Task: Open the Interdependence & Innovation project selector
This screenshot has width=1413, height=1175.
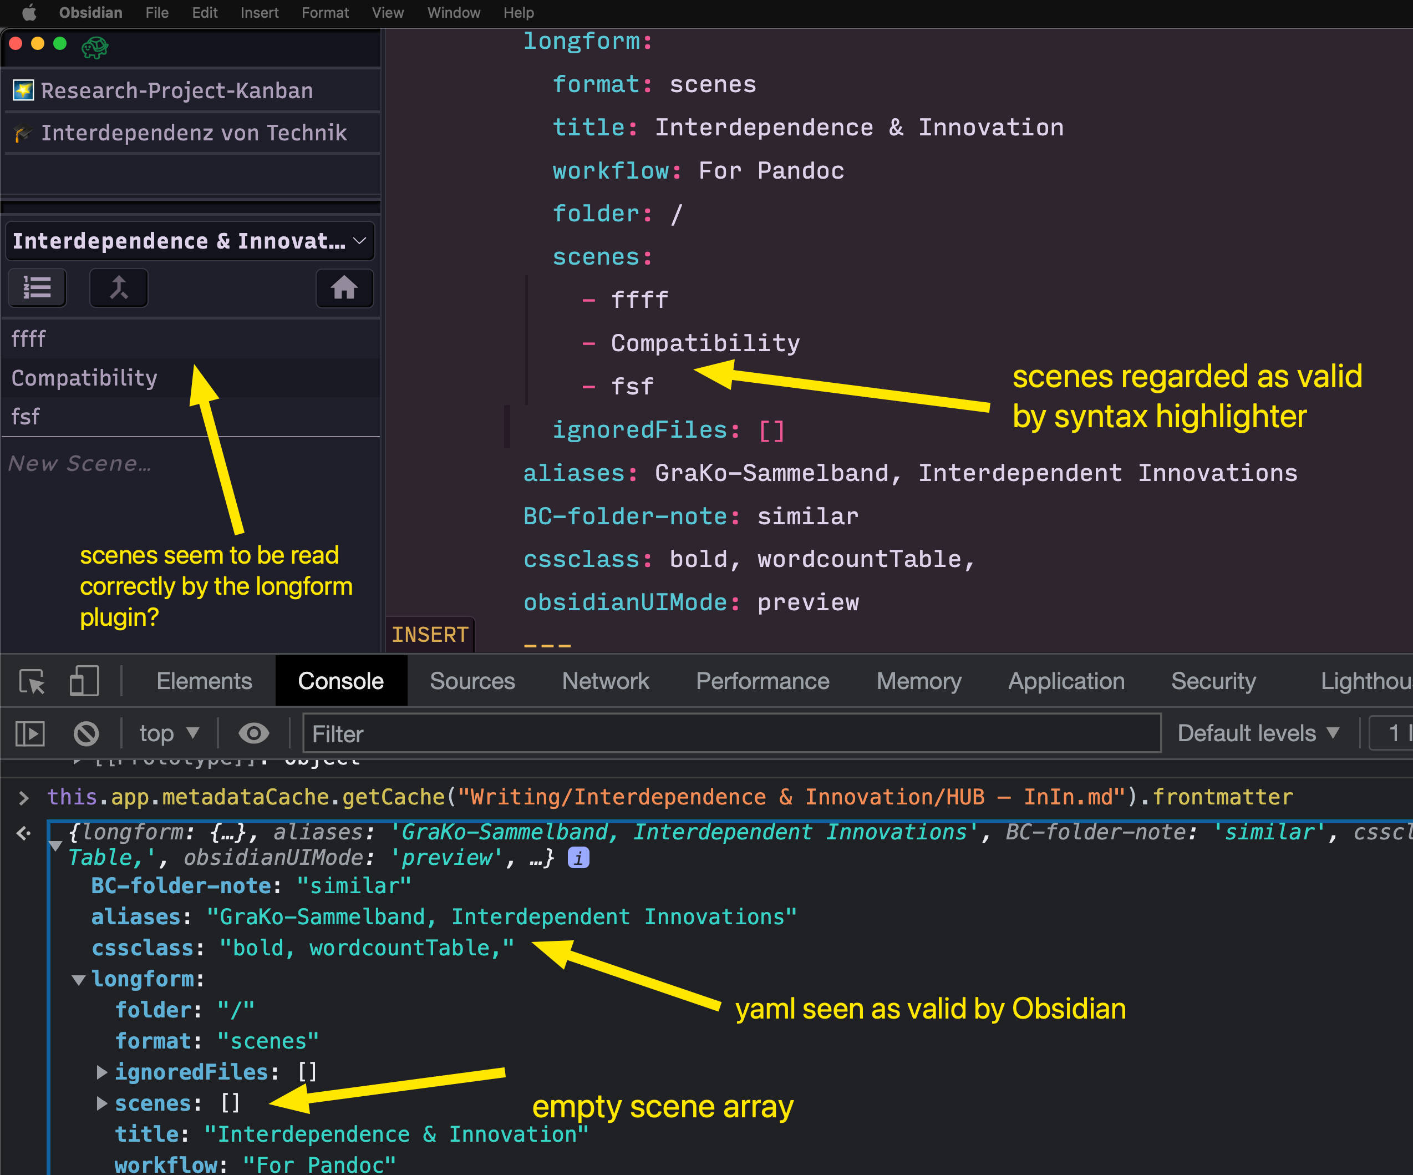Action: [189, 240]
